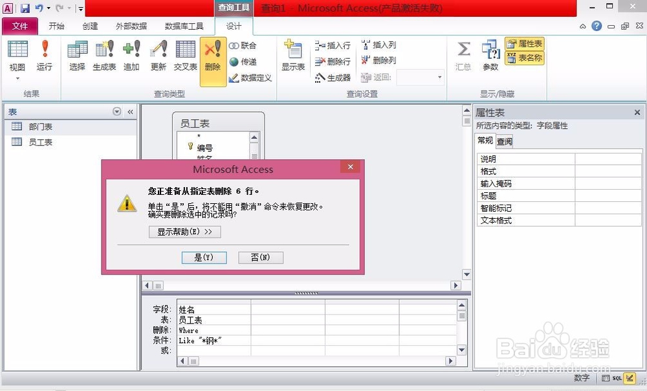Toggle the 属性表 property sheet button
The image size is (647, 391).
click(525, 43)
